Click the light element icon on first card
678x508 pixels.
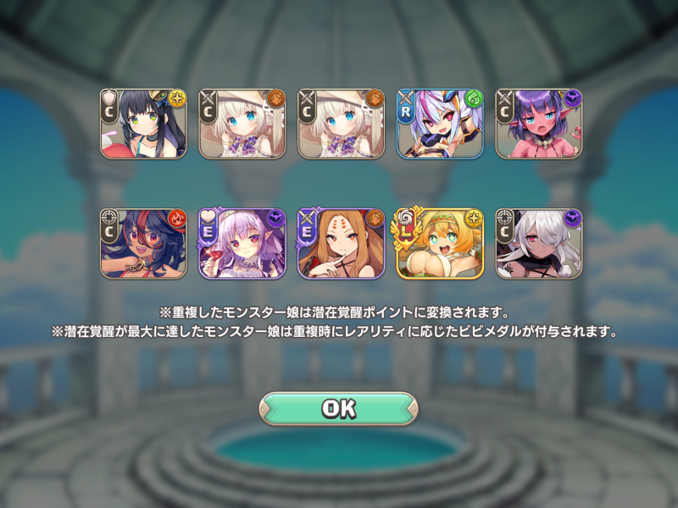[x=177, y=99]
